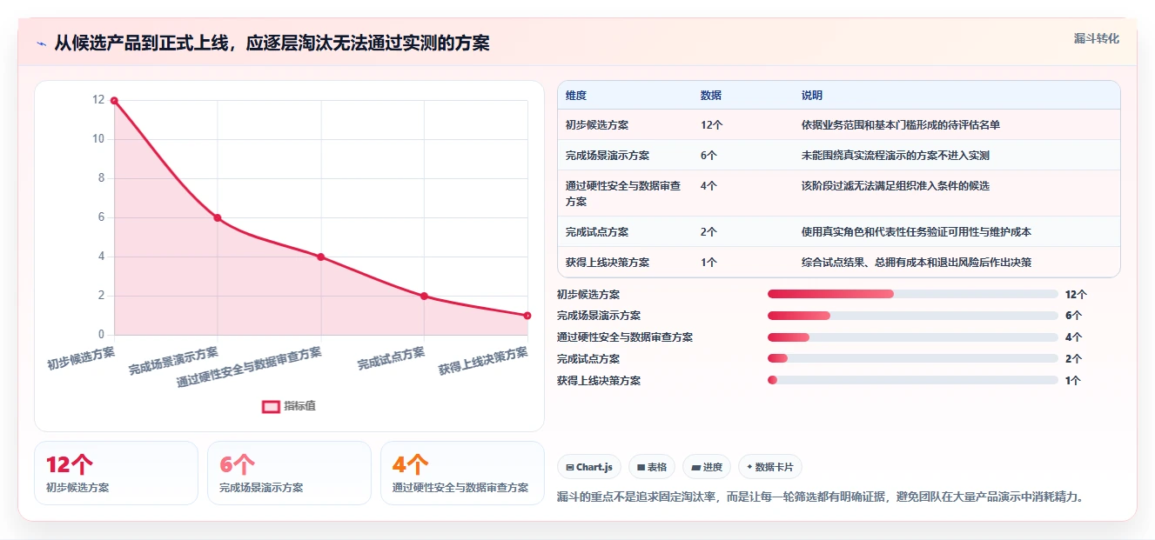Click the 完成试点方案 x-axis label on the chart

(391, 358)
